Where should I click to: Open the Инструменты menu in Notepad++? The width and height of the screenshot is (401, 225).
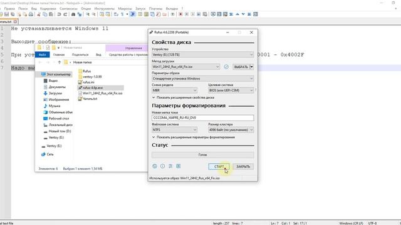[x=105, y=9]
